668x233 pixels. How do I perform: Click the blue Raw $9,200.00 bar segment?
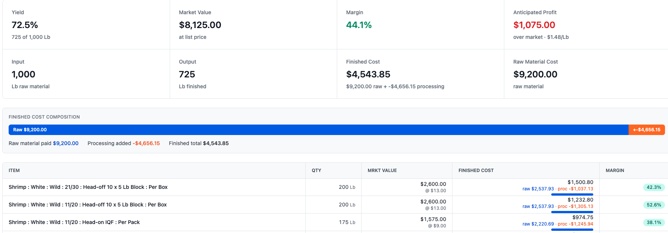click(318, 130)
